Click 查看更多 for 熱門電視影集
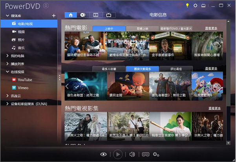The height and width of the screenshot is (162, 236). [x=214, y=109]
